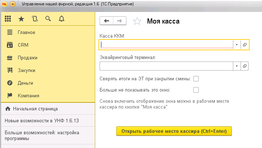This screenshot has height=148, width=262.
Task: Open the Компания section
Action: pyautogui.click(x=48, y=96)
